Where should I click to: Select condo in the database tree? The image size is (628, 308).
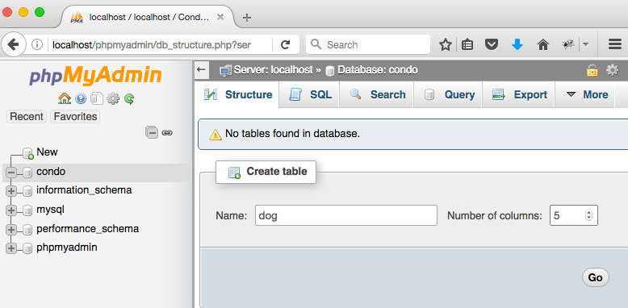coord(51,172)
